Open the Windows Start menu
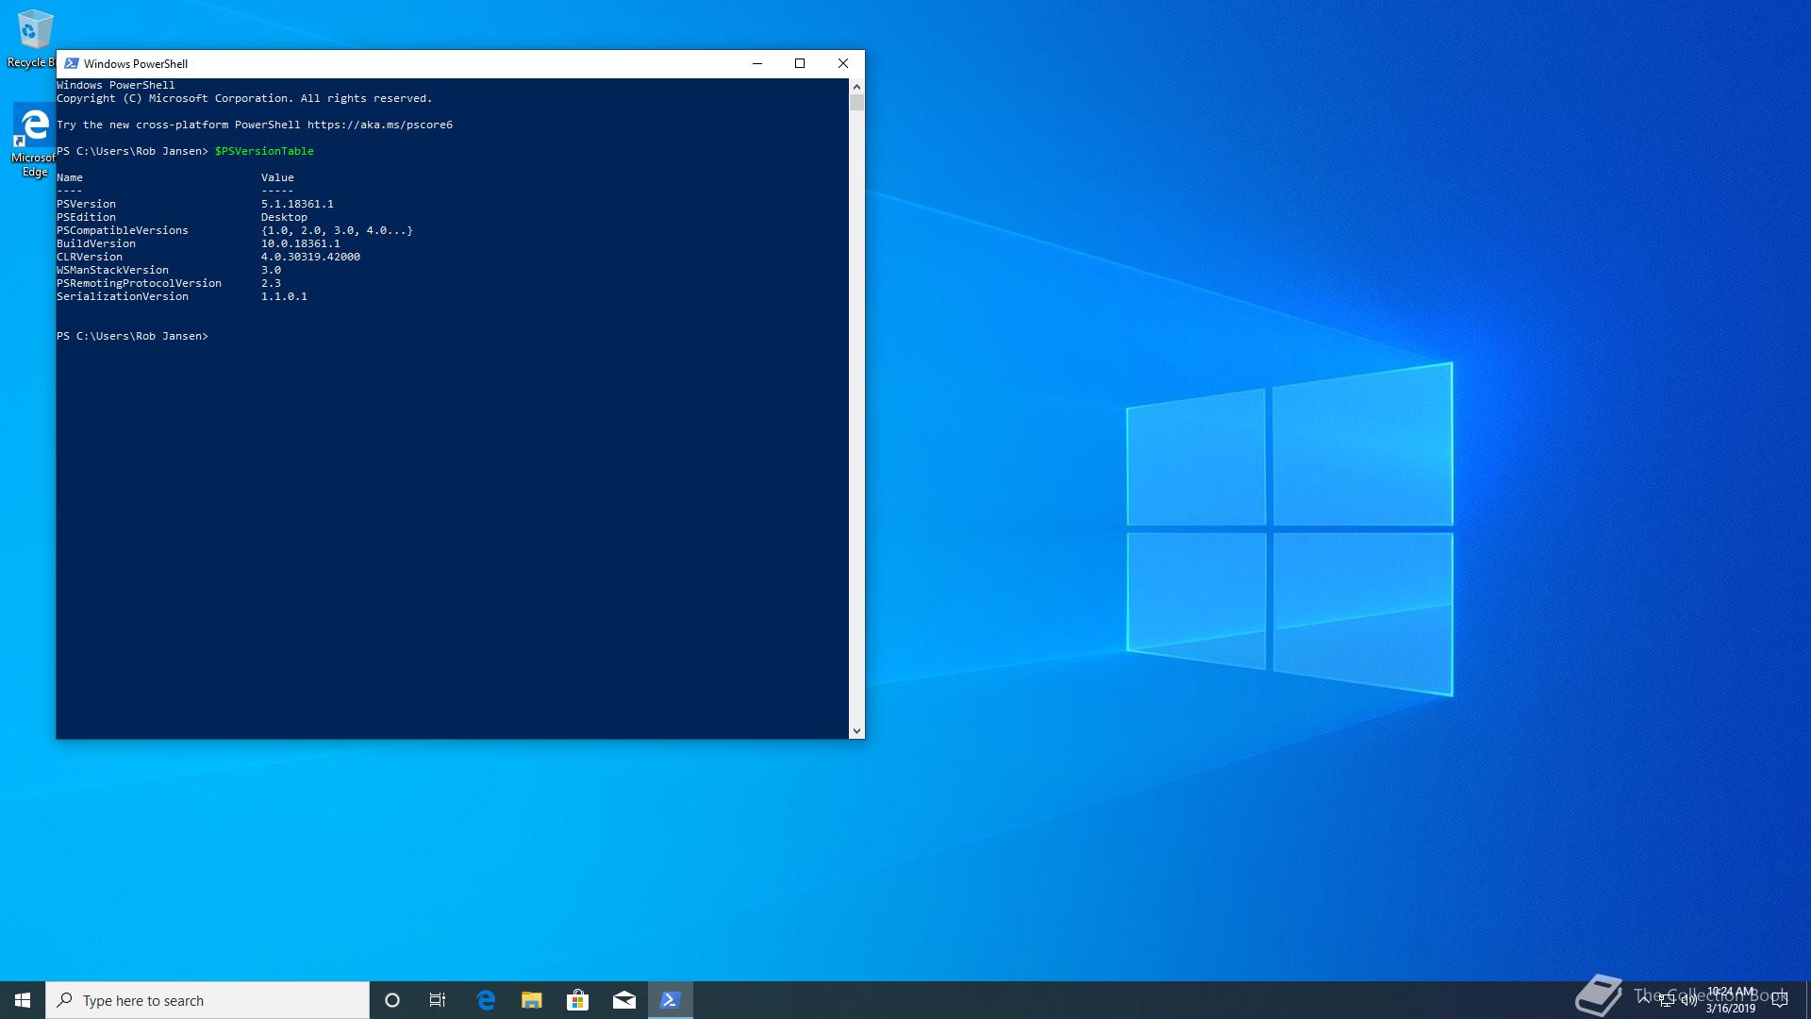 (23, 1000)
